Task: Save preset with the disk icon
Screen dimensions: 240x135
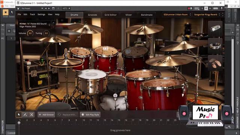Action: 53,8
